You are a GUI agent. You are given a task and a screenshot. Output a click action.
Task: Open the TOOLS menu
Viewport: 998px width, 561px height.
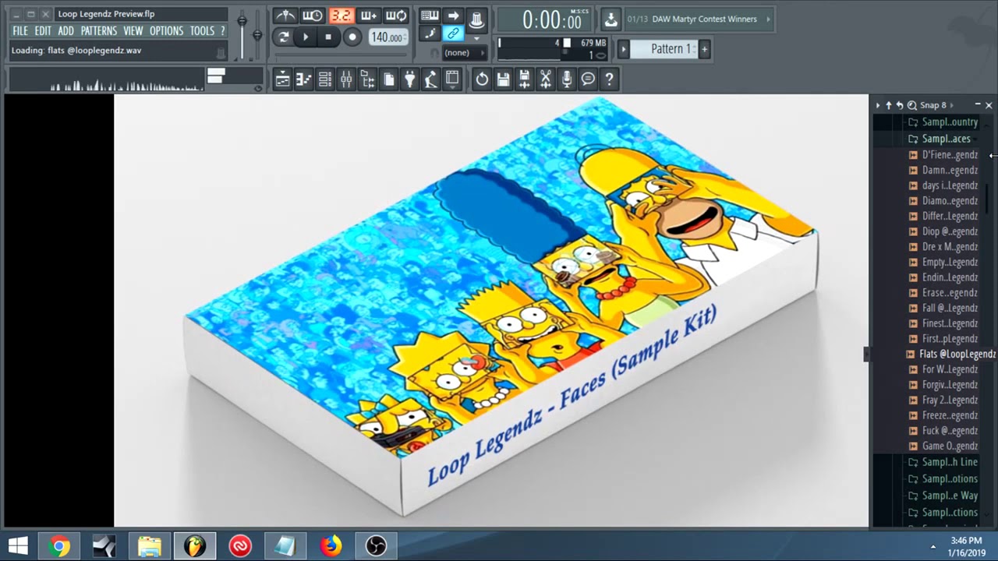pyautogui.click(x=202, y=31)
